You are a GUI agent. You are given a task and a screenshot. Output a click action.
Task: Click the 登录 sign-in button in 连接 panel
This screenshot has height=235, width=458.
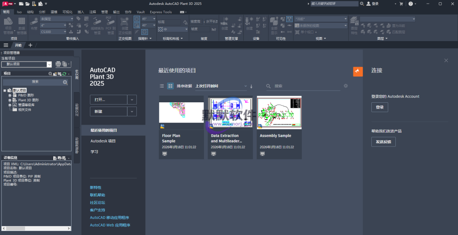pos(379,107)
